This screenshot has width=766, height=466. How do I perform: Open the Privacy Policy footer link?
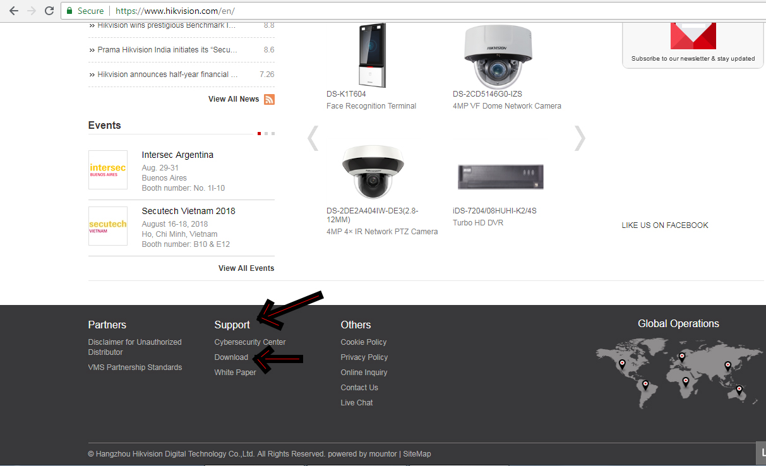click(x=364, y=357)
